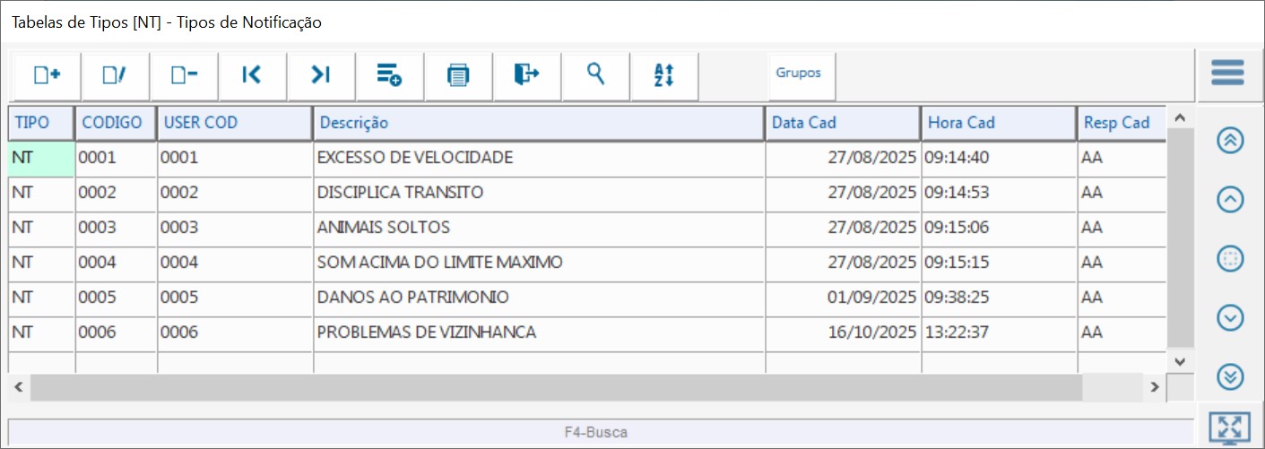Screen dimensions: 1265x449
Task: Click the edit record icon
Action: point(116,75)
